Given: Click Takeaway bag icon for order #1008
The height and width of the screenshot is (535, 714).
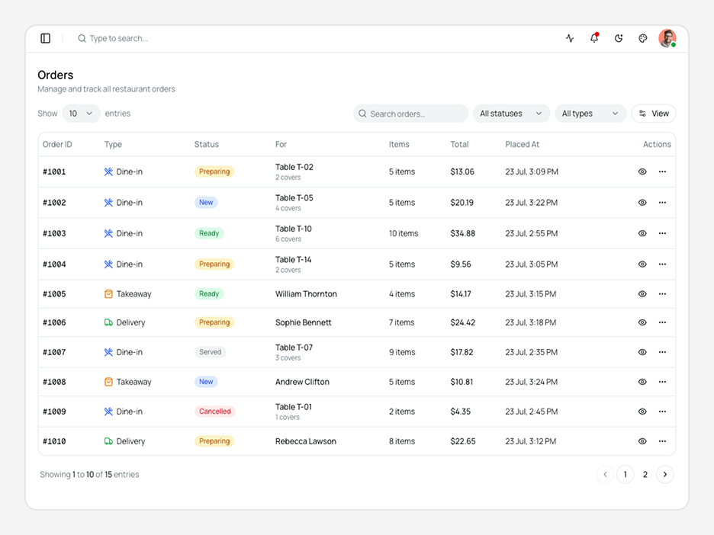Looking at the screenshot, I should 108,382.
